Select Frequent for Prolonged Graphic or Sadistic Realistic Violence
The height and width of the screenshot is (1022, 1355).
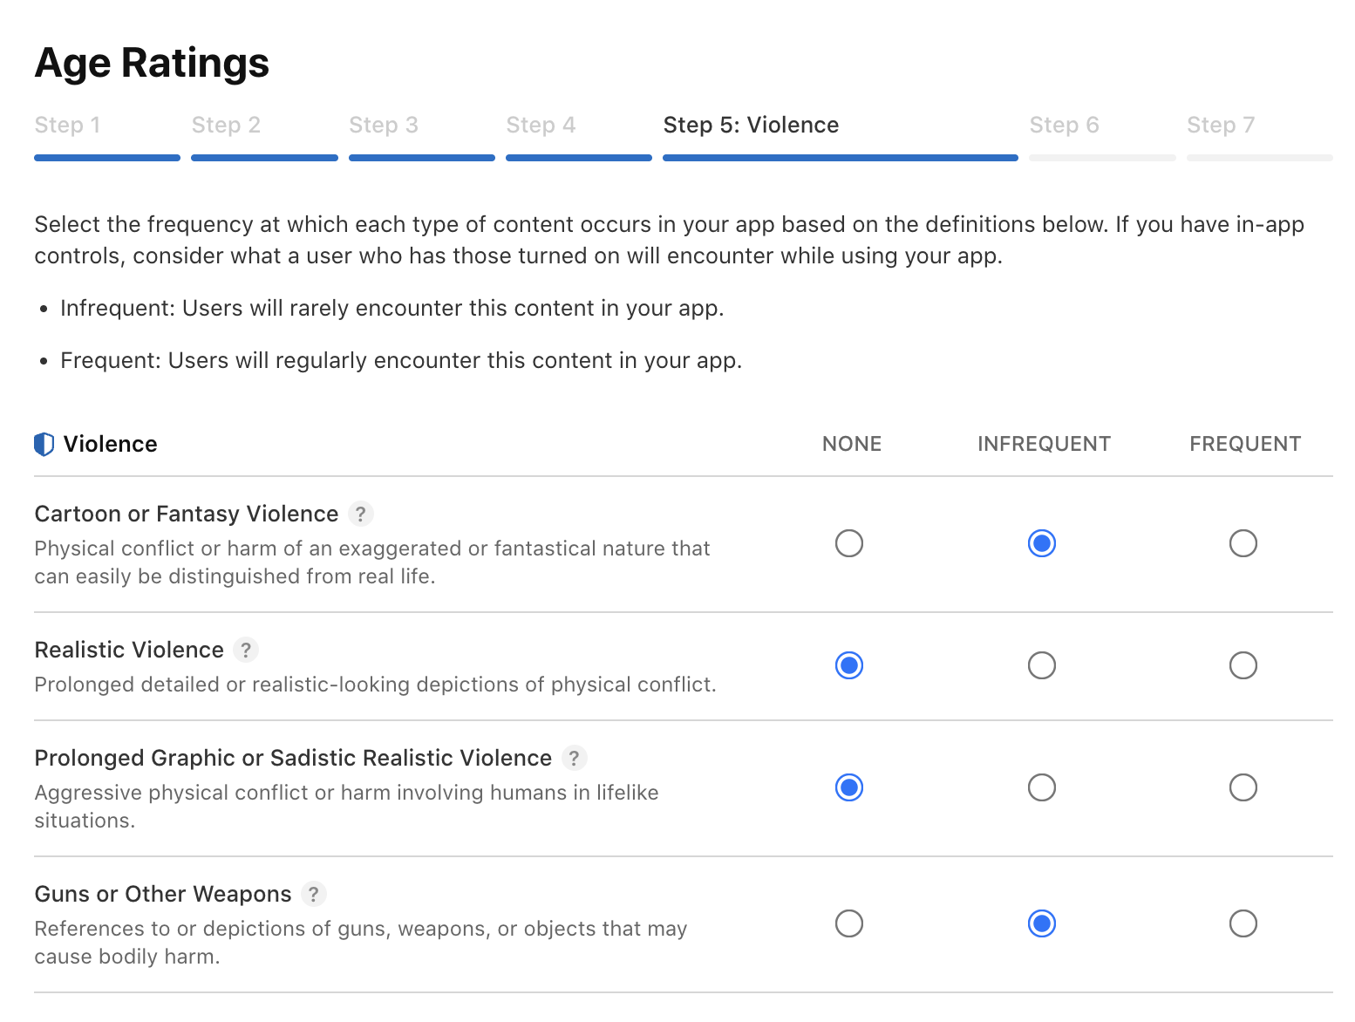click(1243, 787)
